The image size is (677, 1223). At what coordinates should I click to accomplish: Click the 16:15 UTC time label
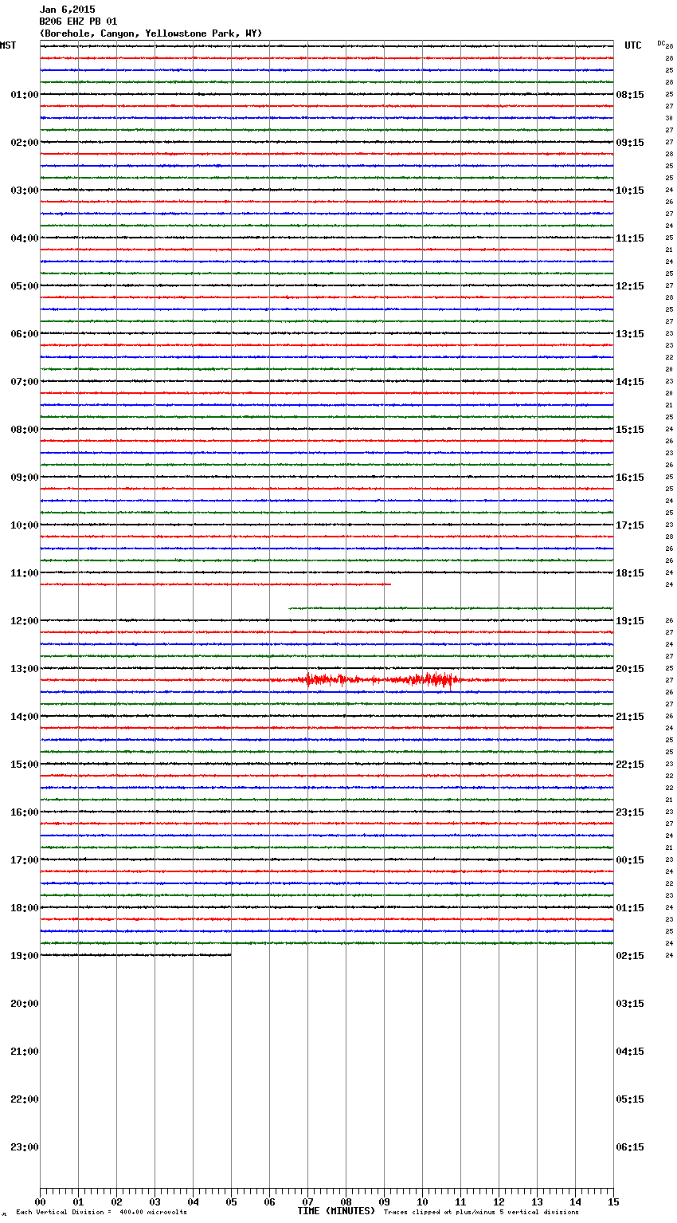tap(630, 478)
